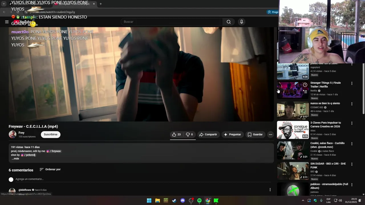Open Kick app from taskbar
Screen dimensions: 365x205
216,200
